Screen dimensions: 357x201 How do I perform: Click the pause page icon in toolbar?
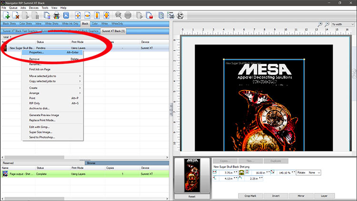35,16
